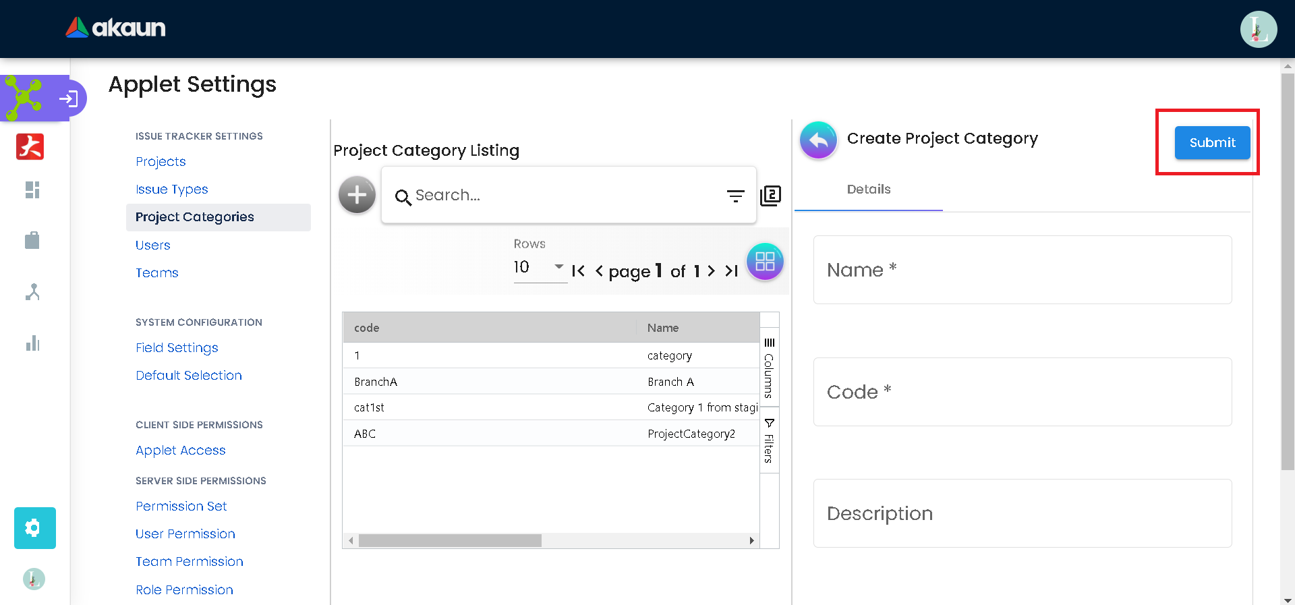Switch to the Details tab
Screen dimensions: 1295x605
[x=868, y=190]
